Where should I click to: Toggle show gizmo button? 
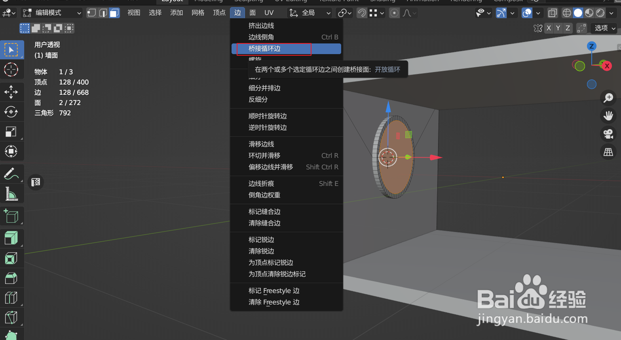pos(501,13)
